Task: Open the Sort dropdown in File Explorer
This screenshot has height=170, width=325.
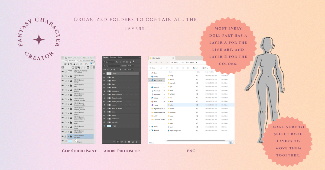Action: (x=197, y=68)
